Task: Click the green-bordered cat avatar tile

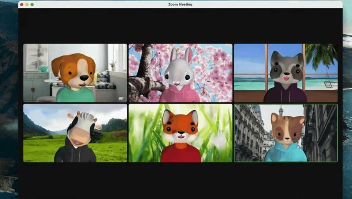Action: pyautogui.click(x=286, y=133)
